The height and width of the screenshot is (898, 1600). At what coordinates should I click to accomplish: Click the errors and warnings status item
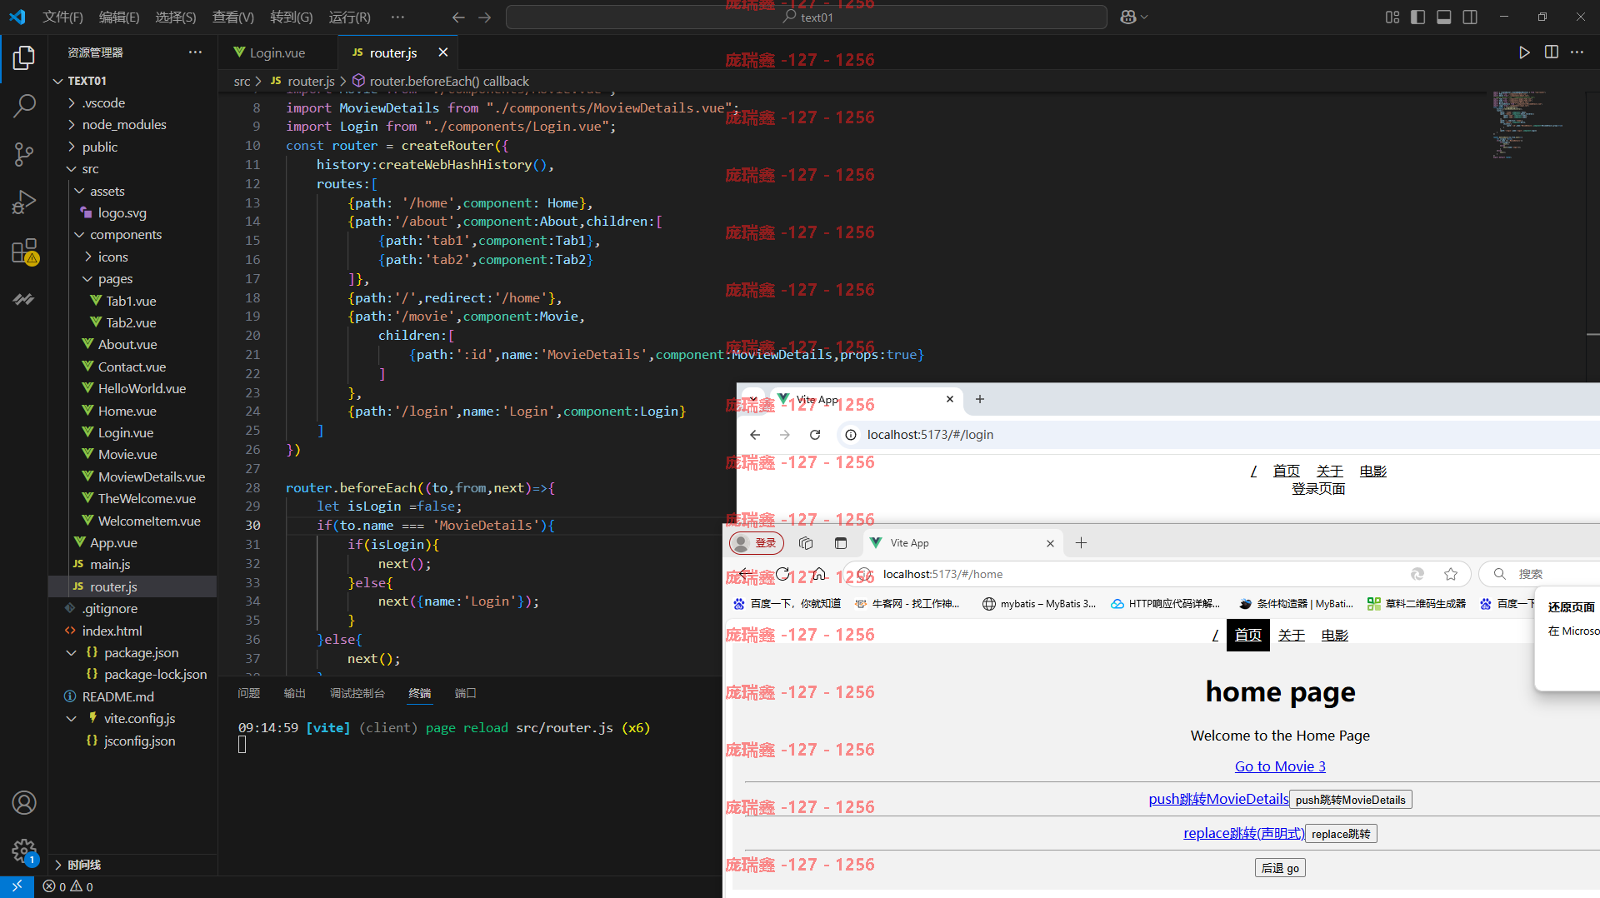(68, 887)
